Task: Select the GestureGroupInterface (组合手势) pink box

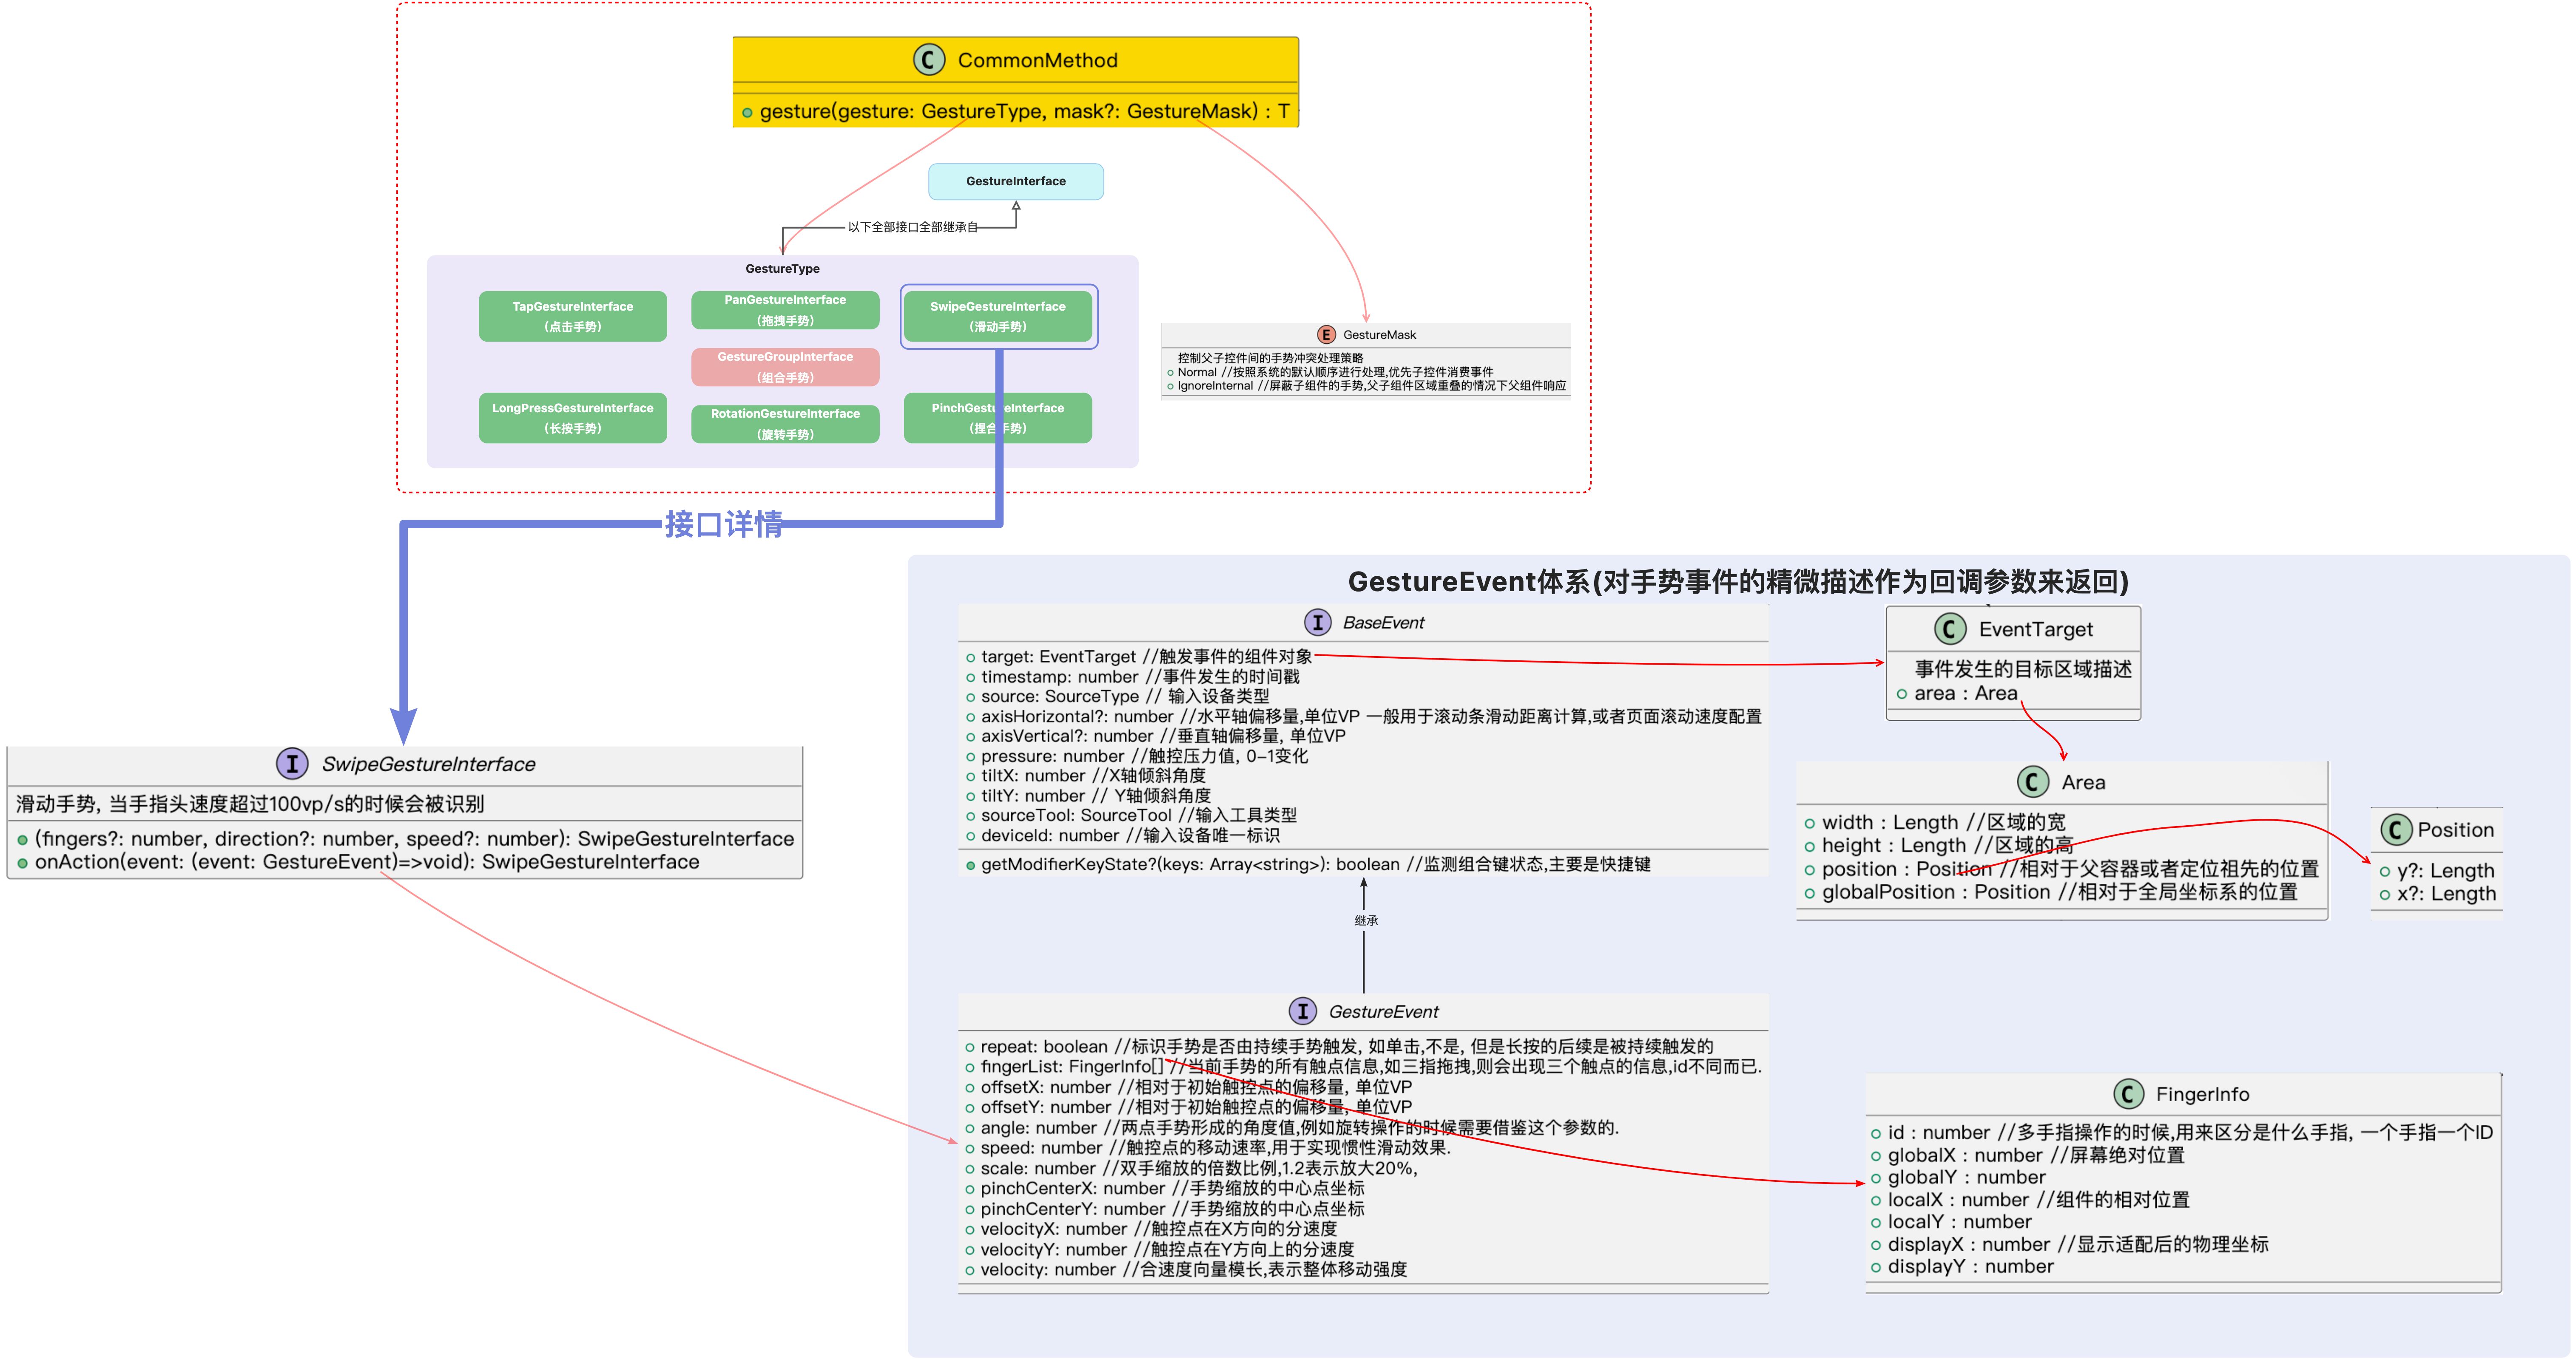Action: pos(785,367)
